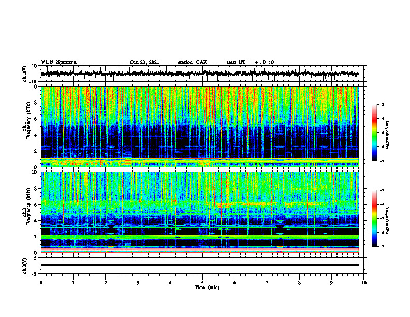This screenshot has height=317, width=410.
Task: Click time axis tick label "4"
Action: (x=170, y=283)
